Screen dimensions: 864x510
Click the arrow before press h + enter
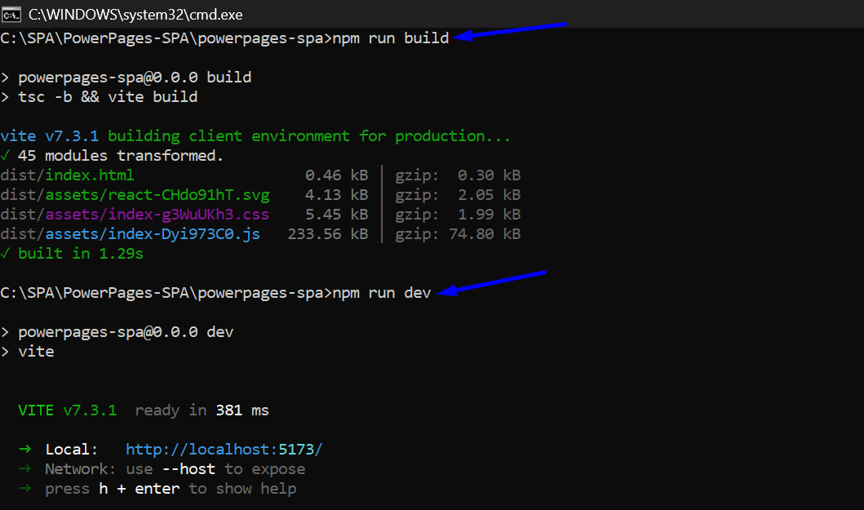tap(24, 489)
